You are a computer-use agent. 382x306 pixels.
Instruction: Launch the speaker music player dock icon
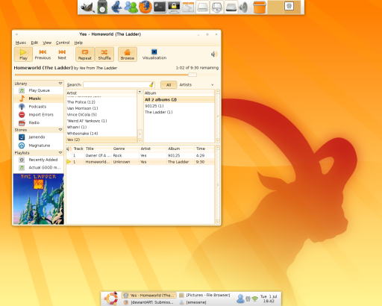(102, 7)
